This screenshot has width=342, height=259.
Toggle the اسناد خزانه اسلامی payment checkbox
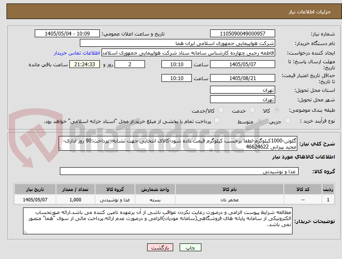coord(217,120)
